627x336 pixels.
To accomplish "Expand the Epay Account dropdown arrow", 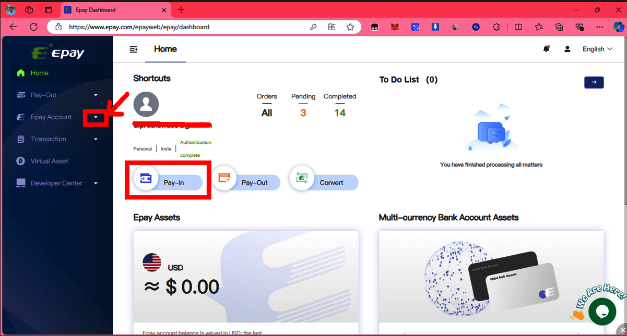I will pos(96,117).
